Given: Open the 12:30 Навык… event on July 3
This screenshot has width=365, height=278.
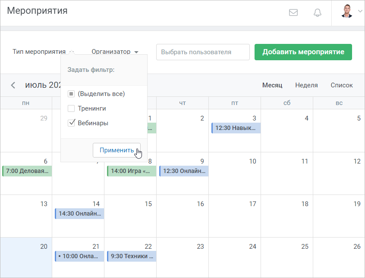Looking at the screenshot, I should (x=236, y=128).
